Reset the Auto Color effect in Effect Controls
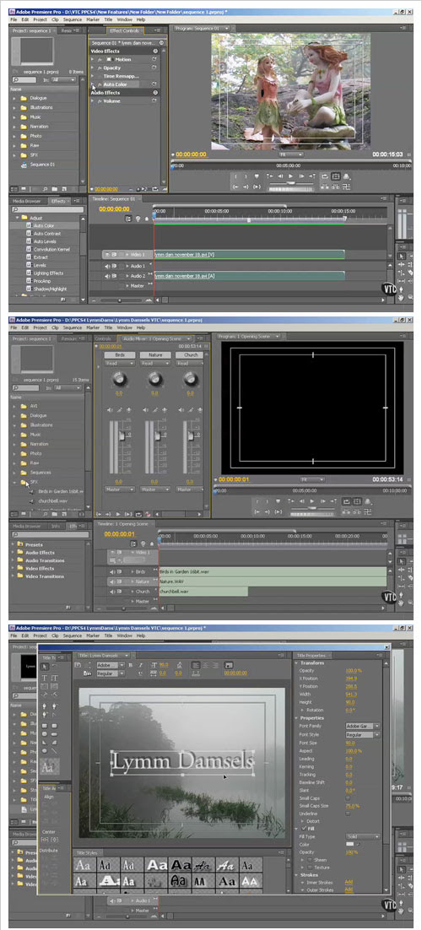Viewport: 422px width, 930px height. [154, 84]
